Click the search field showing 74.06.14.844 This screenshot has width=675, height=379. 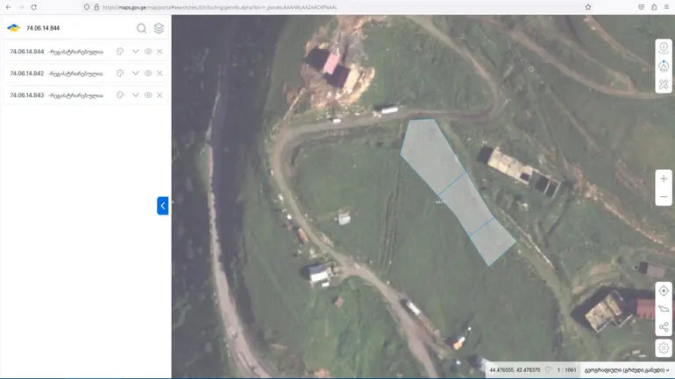(x=77, y=28)
